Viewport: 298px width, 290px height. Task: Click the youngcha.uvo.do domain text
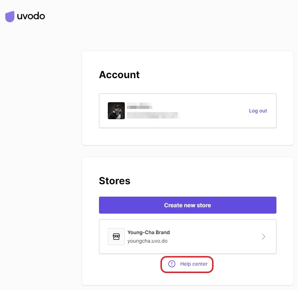pyautogui.click(x=147, y=241)
